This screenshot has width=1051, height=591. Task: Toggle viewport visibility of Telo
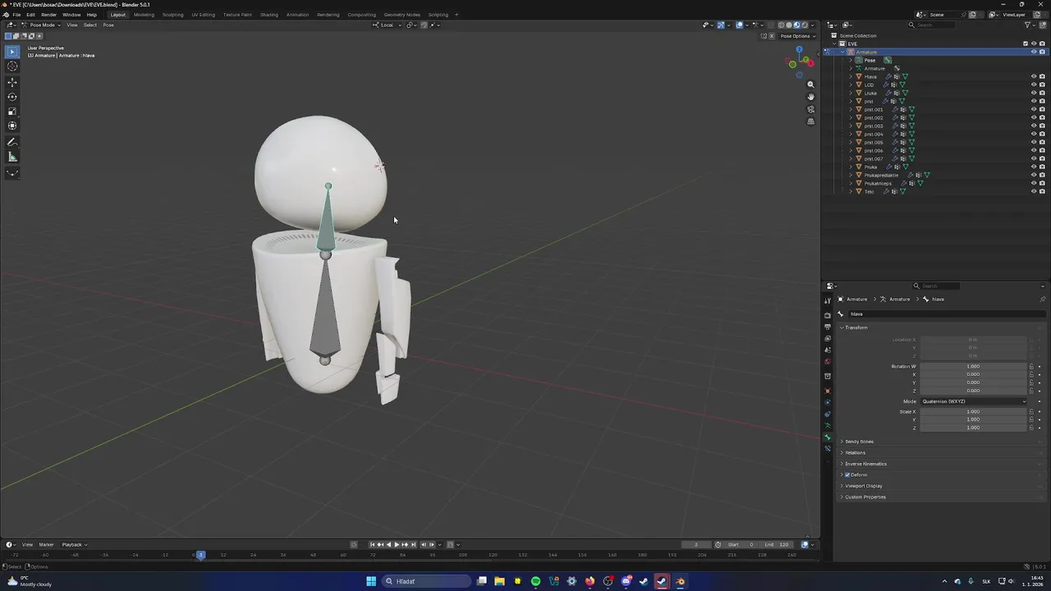click(1034, 191)
